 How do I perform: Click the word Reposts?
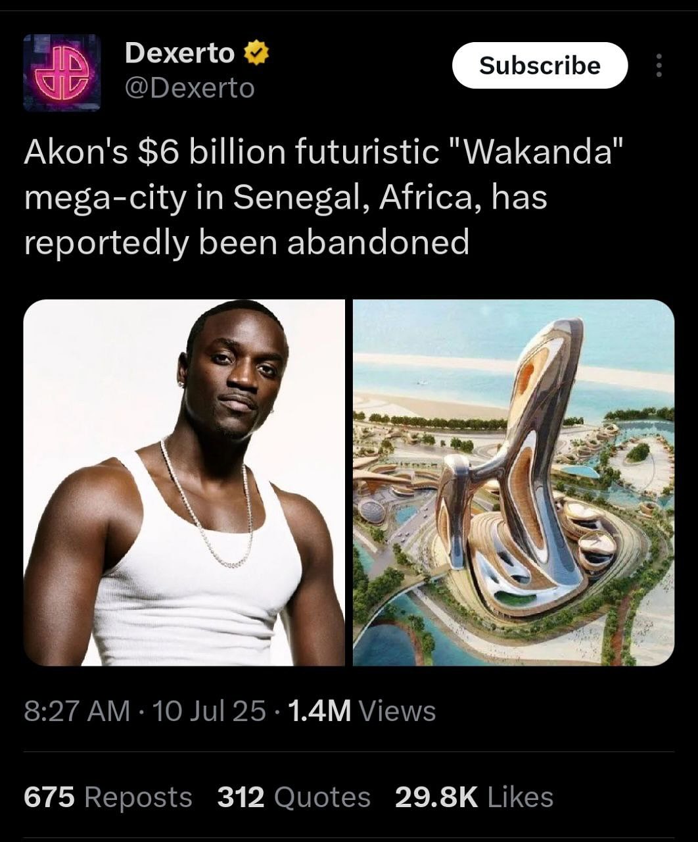pos(138,797)
